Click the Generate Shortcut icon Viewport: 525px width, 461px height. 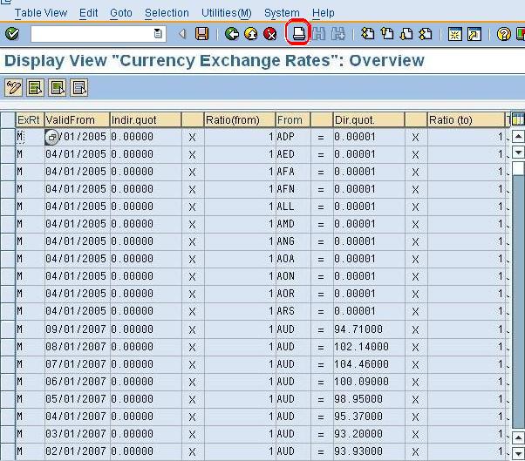coord(474,34)
